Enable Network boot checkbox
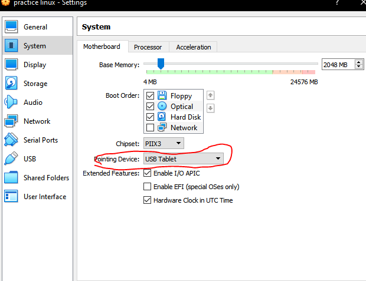The height and width of the screenshot is (281, 366). click(x=150, y=127)
